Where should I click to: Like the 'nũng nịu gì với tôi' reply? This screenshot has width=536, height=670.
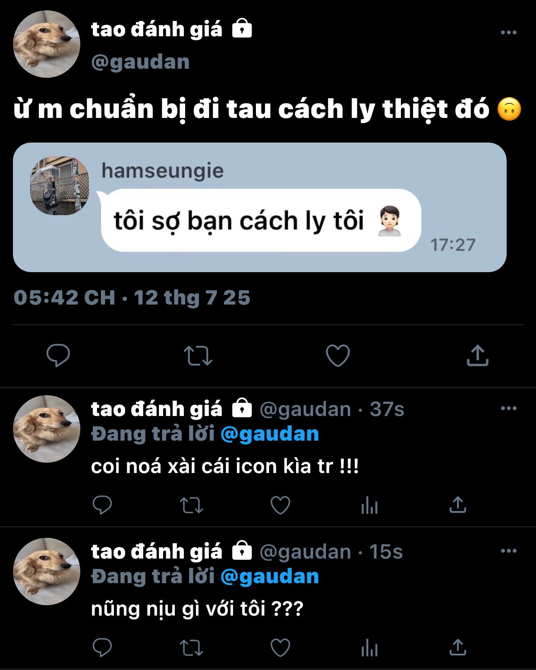[x=280, y=648]
